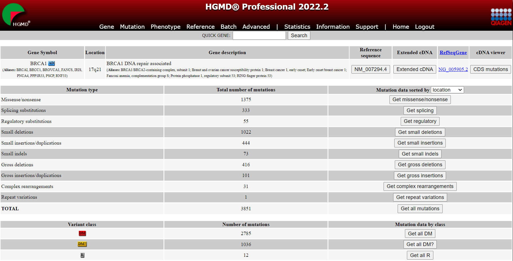The image size is (513, 261).
Task: Open the Gene menu
Action: 107,27
